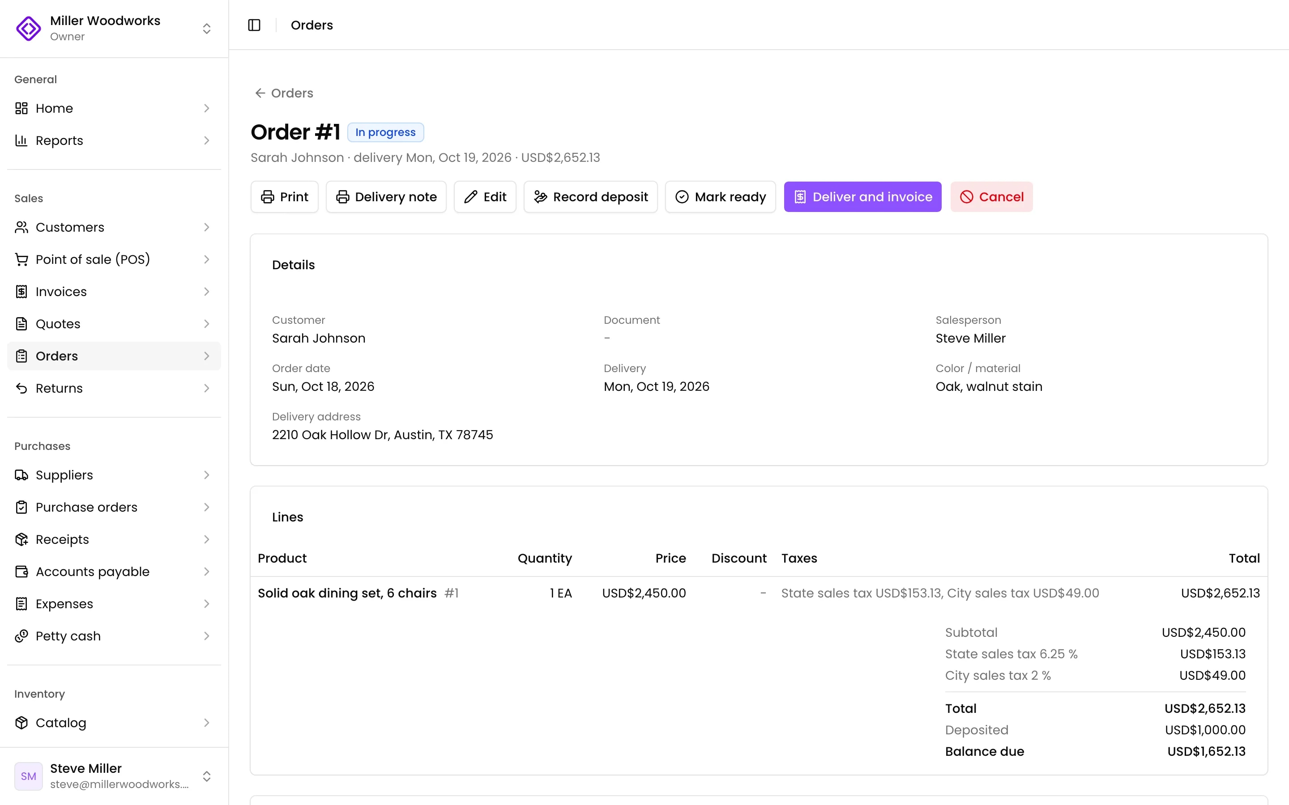Click the Returns undo arrow icon

pyautogui.click(x=21, y=388)
